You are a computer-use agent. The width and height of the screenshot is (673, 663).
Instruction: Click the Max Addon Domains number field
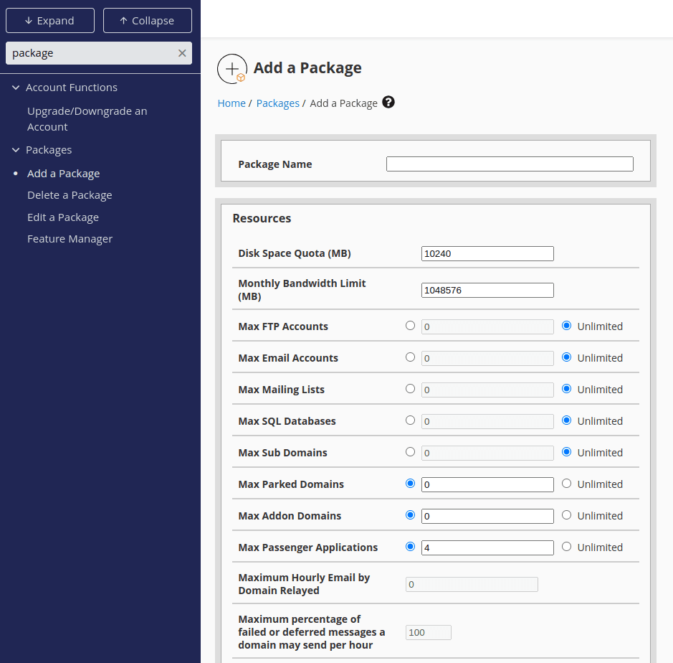[x=487, y=516]
